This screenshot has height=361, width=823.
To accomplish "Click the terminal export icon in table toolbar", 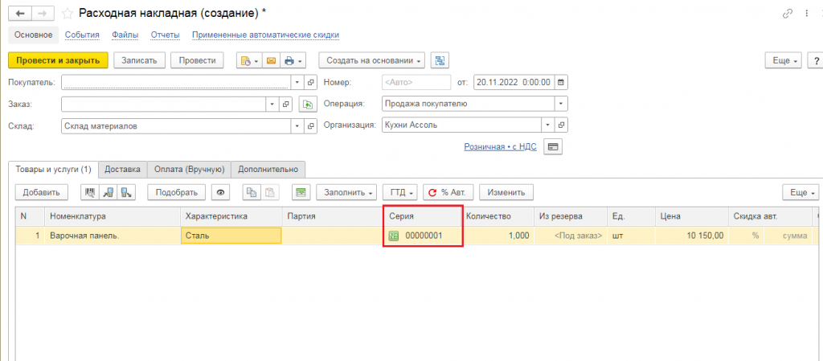I will click(126, 193).
